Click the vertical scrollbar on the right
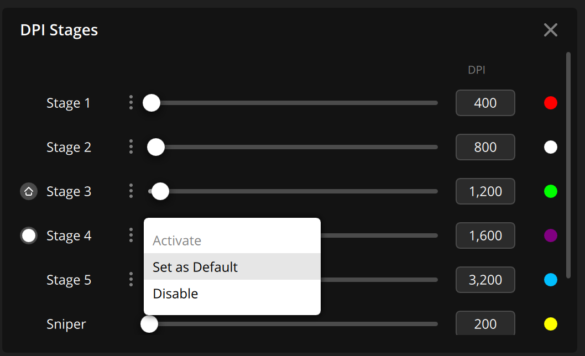 [571, 166]
